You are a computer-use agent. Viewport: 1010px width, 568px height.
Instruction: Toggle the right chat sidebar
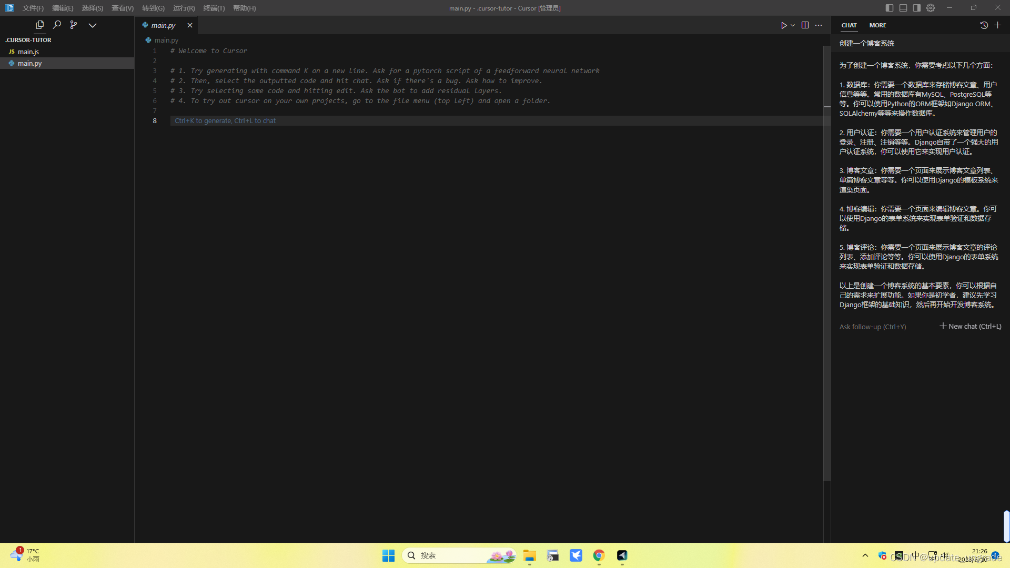pos(917,8)
